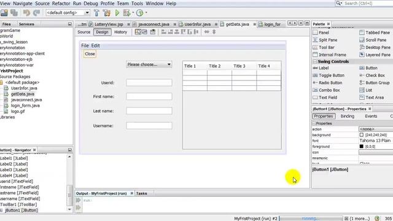Click the Build Project hammer icon

[x=96, y=13]
